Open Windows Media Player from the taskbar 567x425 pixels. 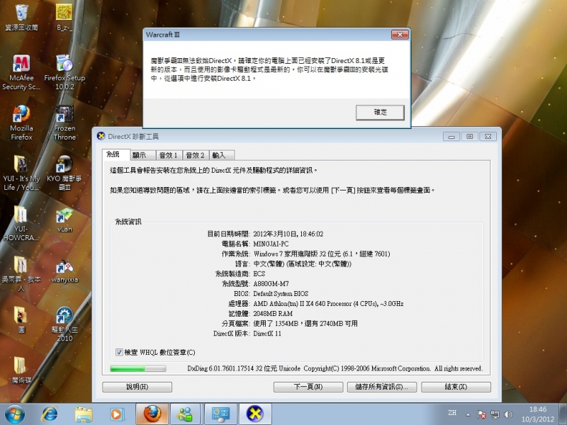[118, 413]
